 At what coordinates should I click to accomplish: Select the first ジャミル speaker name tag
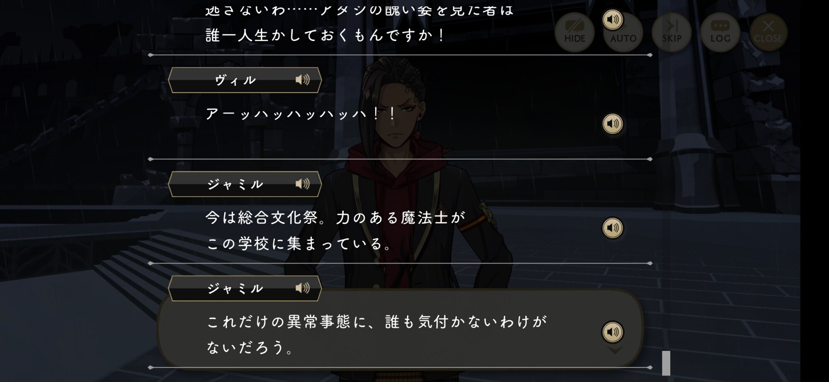[245, 184]
